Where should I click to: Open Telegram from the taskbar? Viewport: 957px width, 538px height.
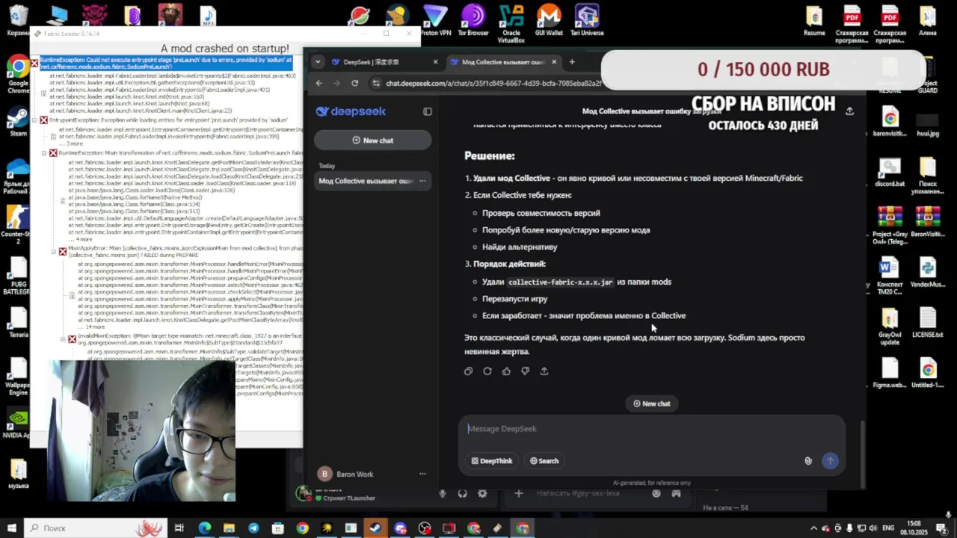click(253, 528)
